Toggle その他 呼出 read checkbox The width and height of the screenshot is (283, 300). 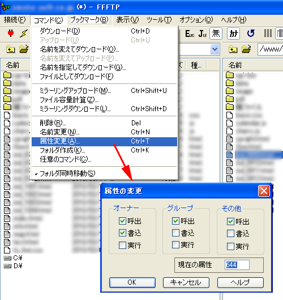click(x=230, y=221)
